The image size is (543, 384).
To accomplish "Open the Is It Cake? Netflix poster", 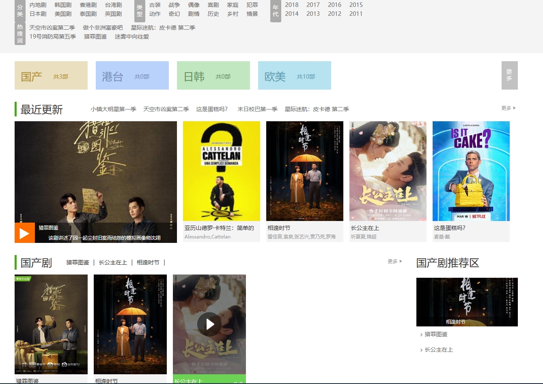I will pos(471,171).
